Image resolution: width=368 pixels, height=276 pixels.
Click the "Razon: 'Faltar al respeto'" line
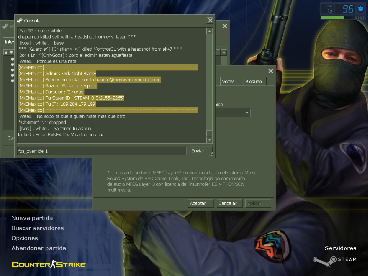click(x=58, y=86)
